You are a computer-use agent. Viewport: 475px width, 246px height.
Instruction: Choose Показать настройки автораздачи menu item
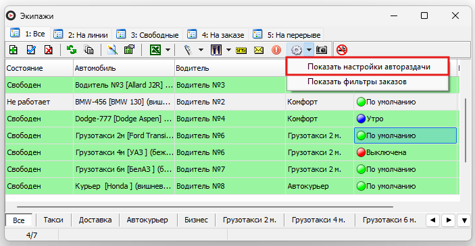pos(368,67)
